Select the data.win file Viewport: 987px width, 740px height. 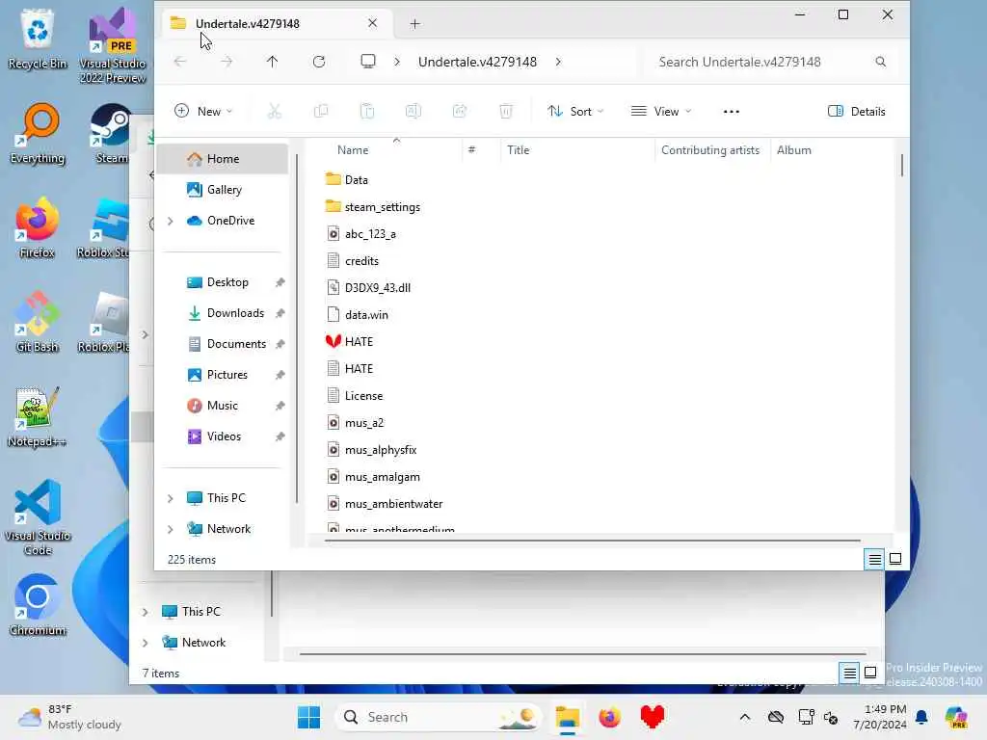point(357,315)
